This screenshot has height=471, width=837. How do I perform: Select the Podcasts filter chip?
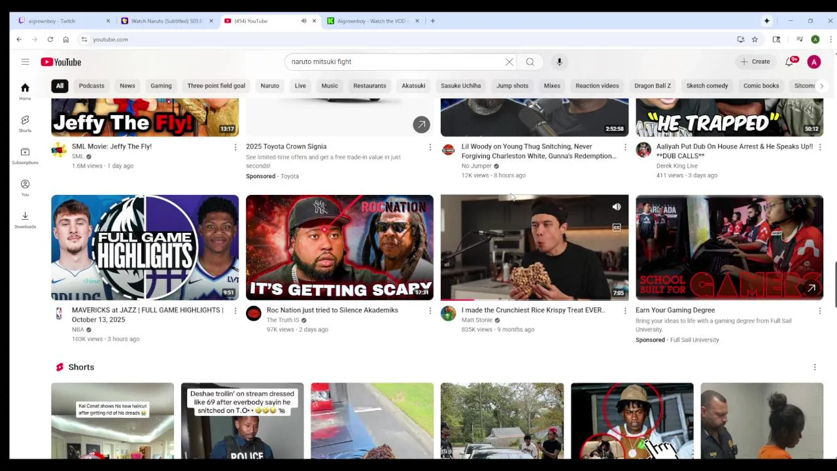92,86
